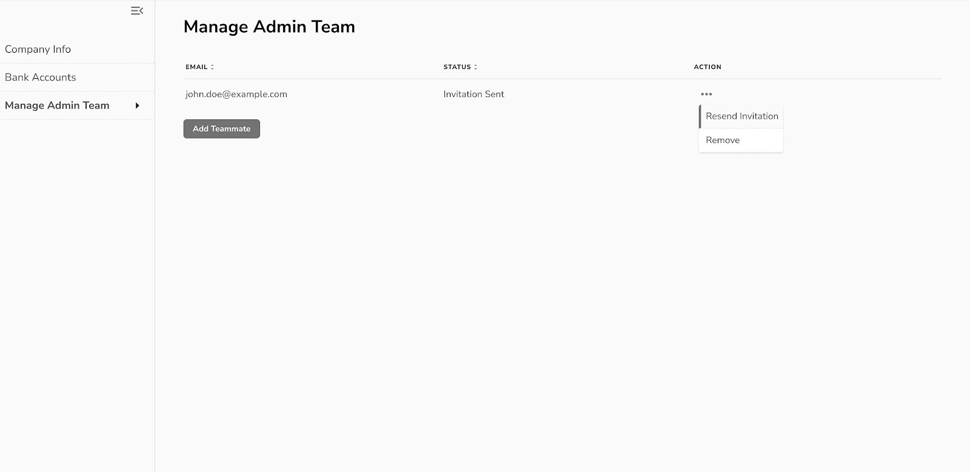Choose Resend Invitation from the action menu
This screenshot has width=970, height=472.
pos(741,116)
